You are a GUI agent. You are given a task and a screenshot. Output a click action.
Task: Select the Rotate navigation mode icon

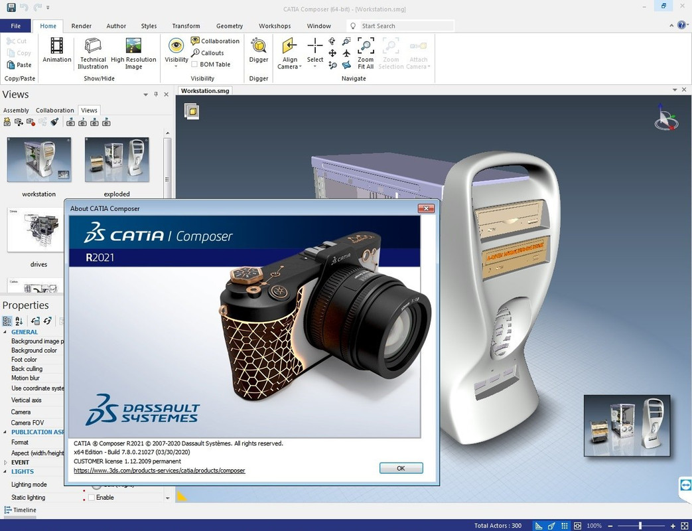tap(332, 41)
